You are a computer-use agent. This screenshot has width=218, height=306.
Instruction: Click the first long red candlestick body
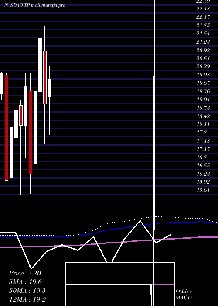point(7,128)
